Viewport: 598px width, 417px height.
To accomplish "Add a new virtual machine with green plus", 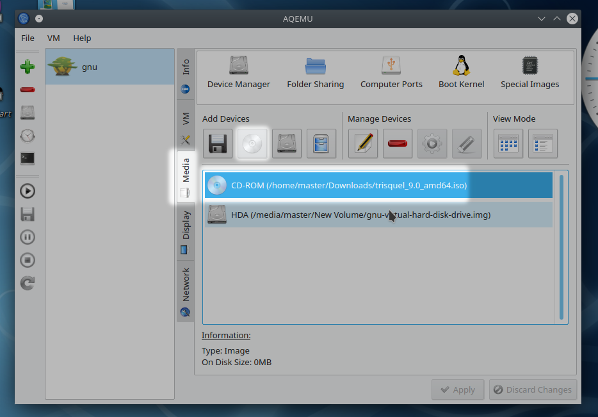I will [28, 67].
